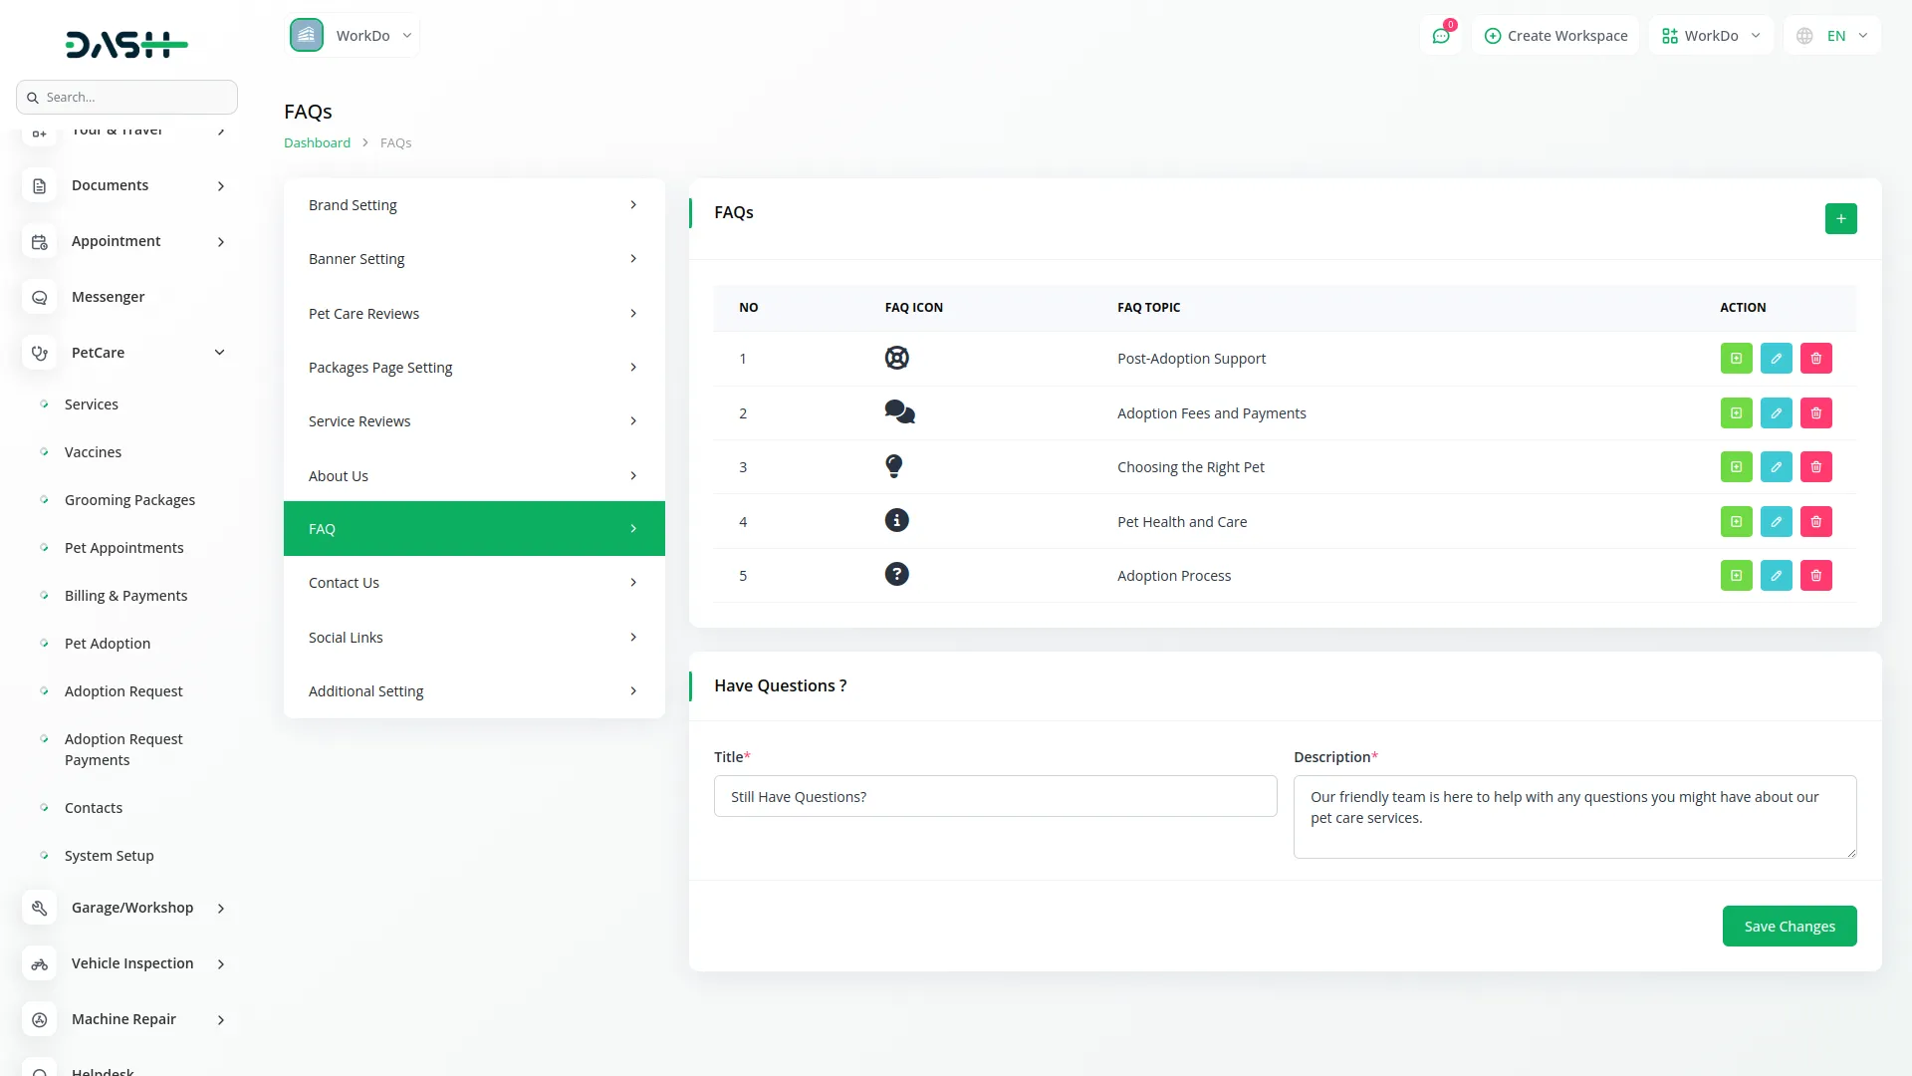Edit the Adoption Fees and Payments FAQ
Viewport: 1912px width, 1076px height.
pos(1776,413)
